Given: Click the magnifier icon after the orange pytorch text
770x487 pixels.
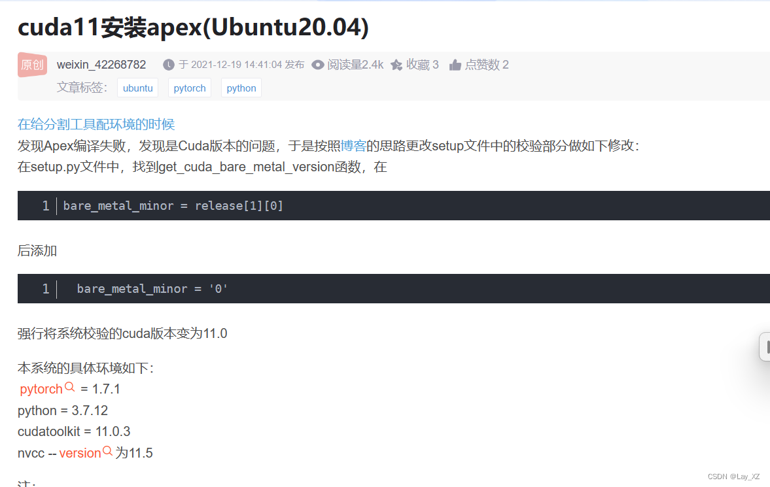Looking at the screenshot, I should click(69, 386).
